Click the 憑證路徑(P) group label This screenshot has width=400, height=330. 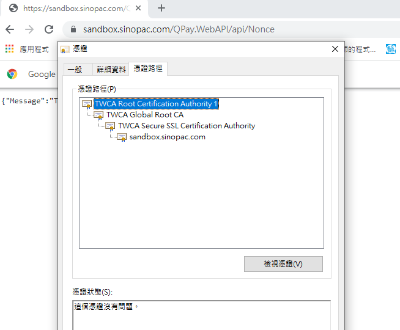click(97, 89)
